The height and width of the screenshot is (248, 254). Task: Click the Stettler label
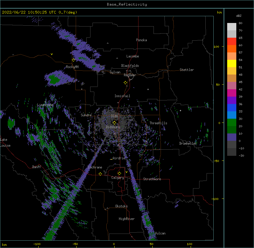(x=187, y=70)
